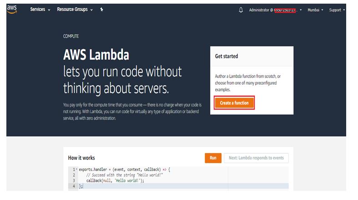Screen dimensions: 358x200
Task: Open the Mumbai region selector
Action: pyautogui.click(x=315, y=10)
